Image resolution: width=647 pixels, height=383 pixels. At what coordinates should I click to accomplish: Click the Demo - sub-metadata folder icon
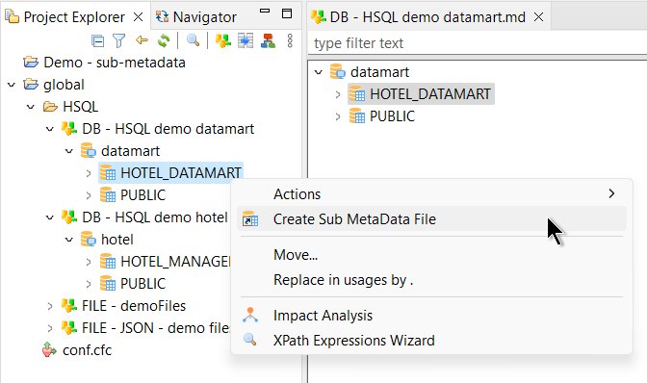coord(31,62)
